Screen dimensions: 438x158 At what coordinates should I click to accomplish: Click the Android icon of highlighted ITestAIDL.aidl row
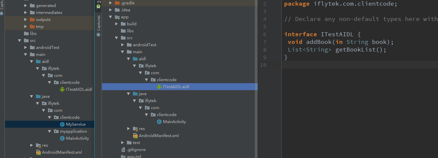tap(159, 87)
